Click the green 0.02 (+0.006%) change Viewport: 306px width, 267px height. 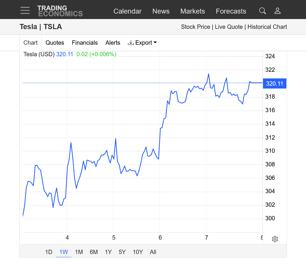click(x=96, y=54)
